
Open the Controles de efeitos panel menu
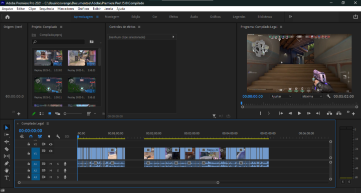pyautogui.click(x=139, y=27)
